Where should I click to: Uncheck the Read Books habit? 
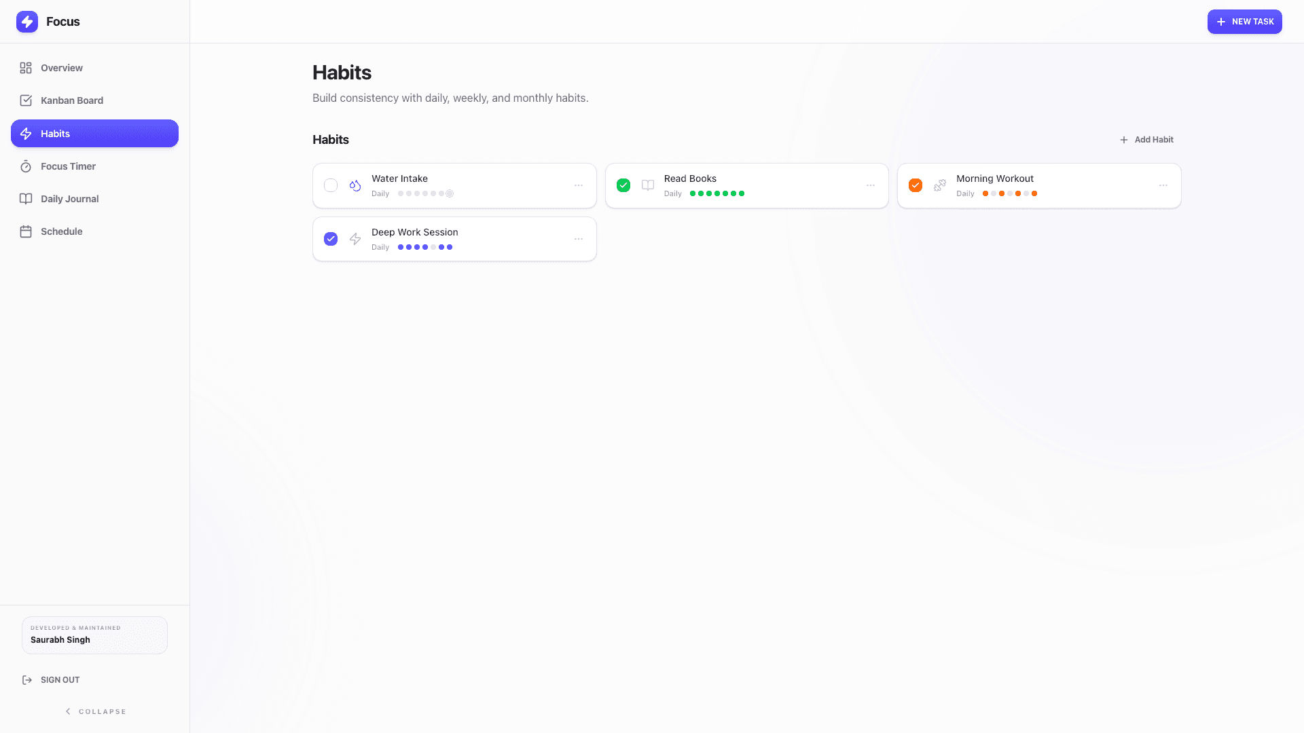(x=623, y=185)
